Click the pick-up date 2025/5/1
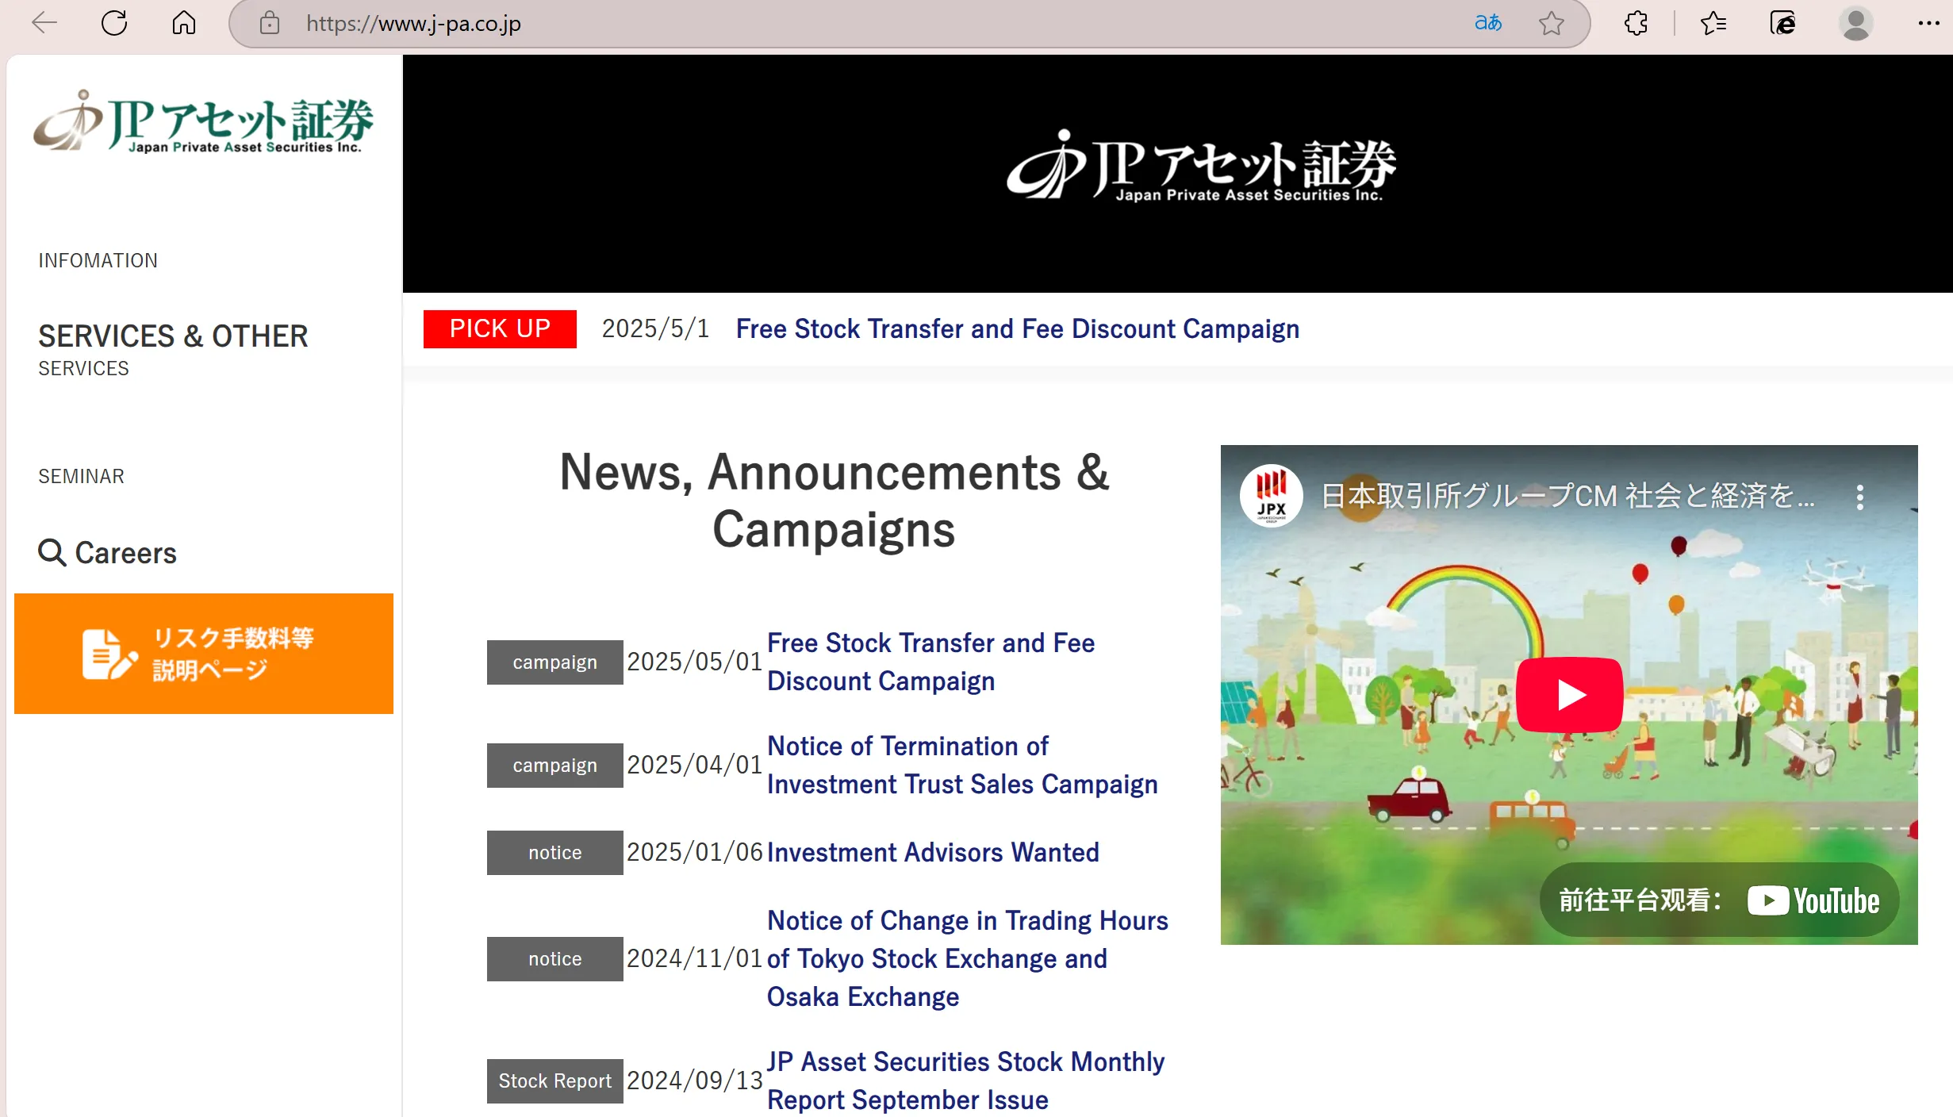This screenshot has width=1953, height=1117. [655, 328]
